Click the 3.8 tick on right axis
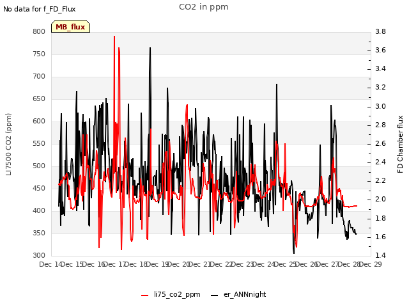Screen dimensions: 409x307 [381, 31]
